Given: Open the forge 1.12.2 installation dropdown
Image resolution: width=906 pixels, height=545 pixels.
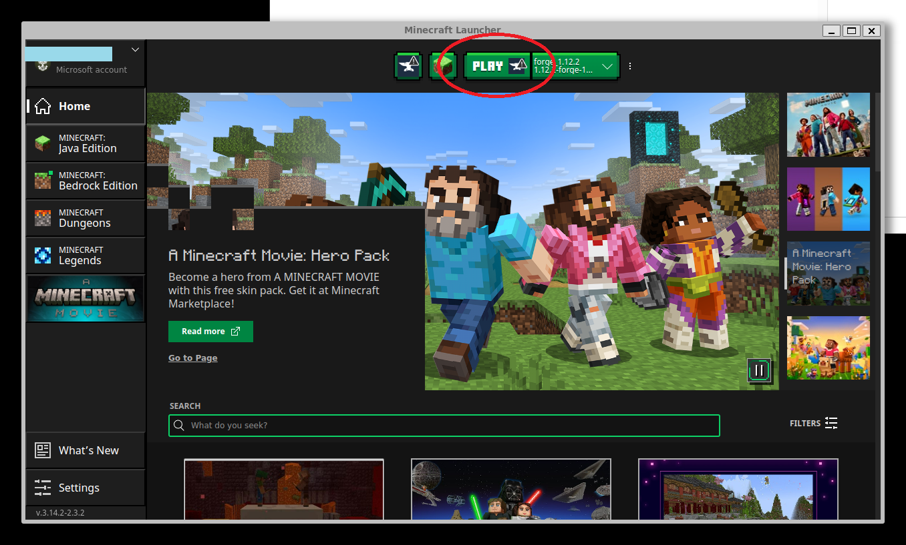Looking at the screenshot, I should coord(575,66).
